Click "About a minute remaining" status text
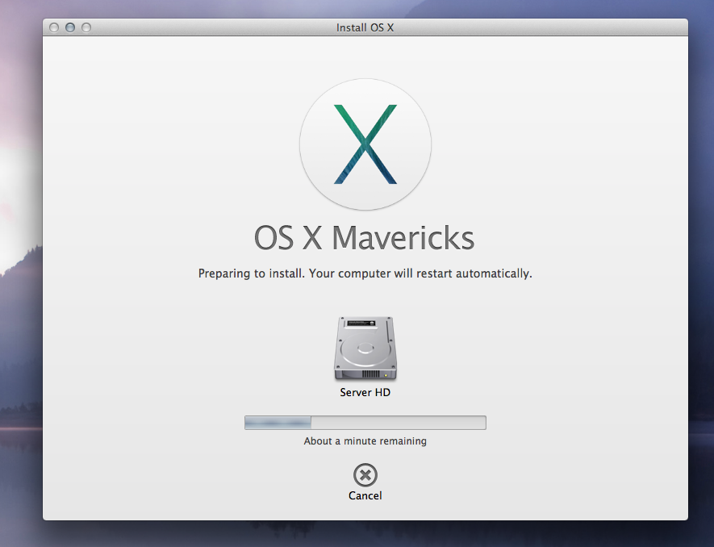 [x=365, y=441]
